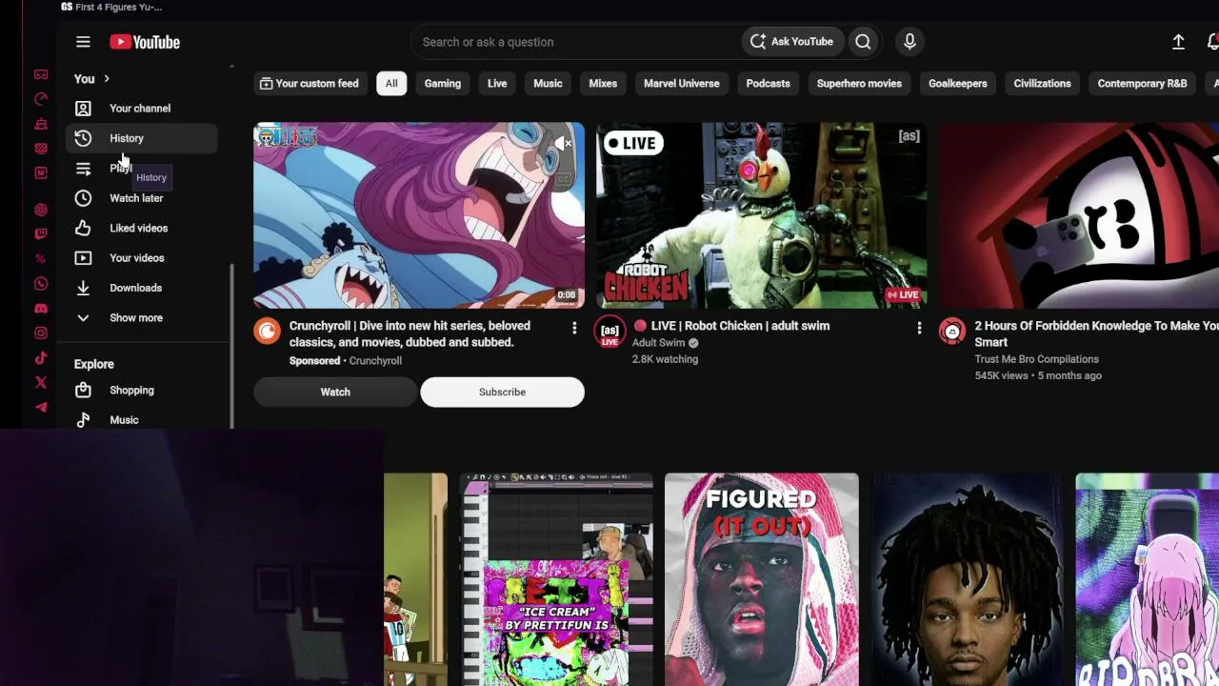Open Your custom feed
This screenshot has height=686, width=1219.
310,84
